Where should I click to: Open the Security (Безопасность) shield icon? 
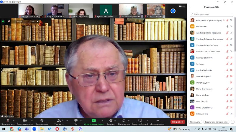(x=42, y=121)
